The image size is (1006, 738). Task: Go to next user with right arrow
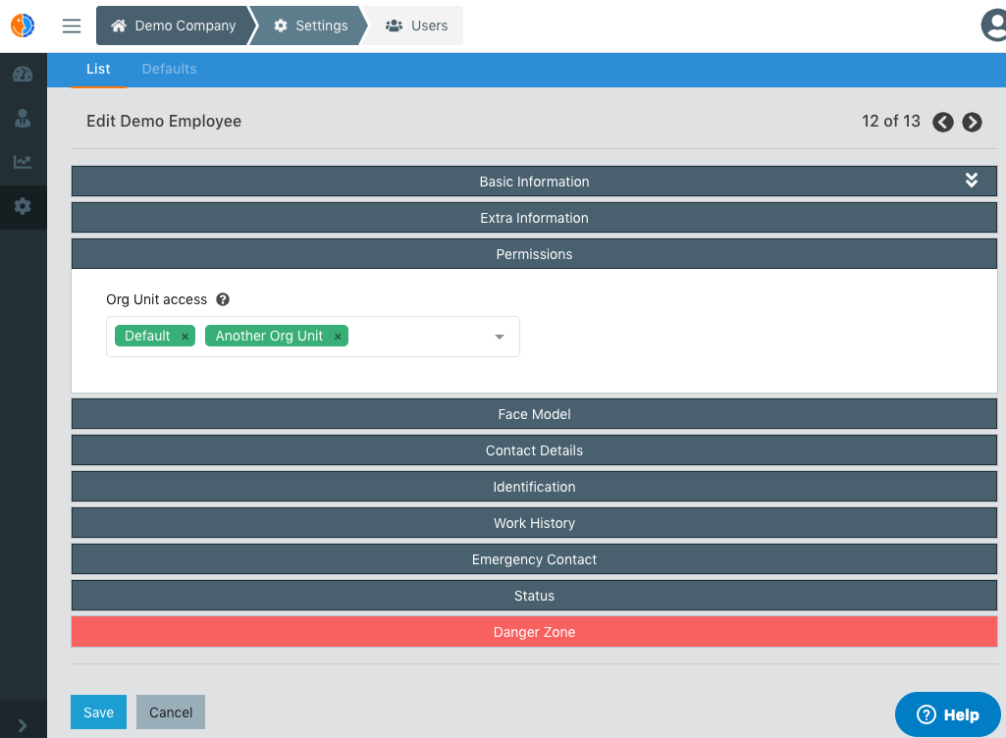[x=972, y=122]
